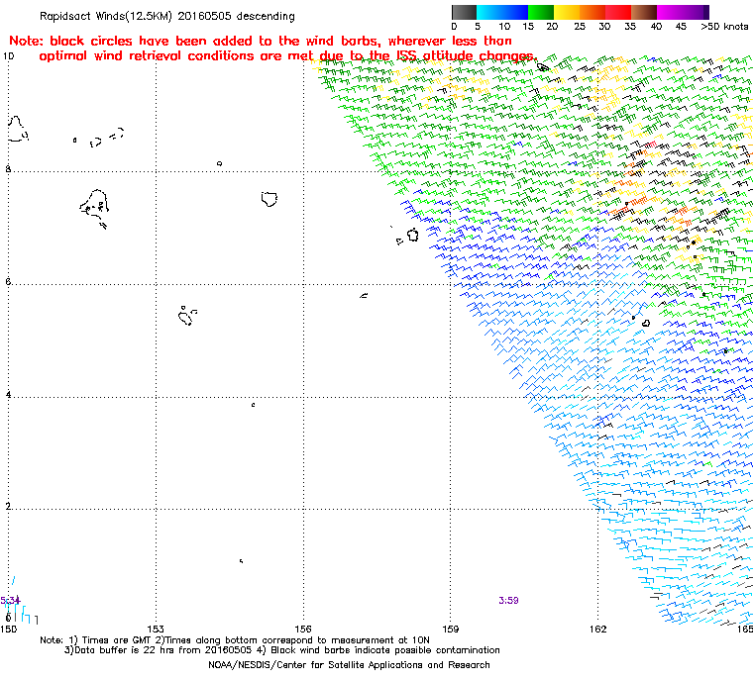This screenshot has width=753, height=681.
Task: Click the island group outline near 153.6E 5.5N
Action: click(187, 316)
